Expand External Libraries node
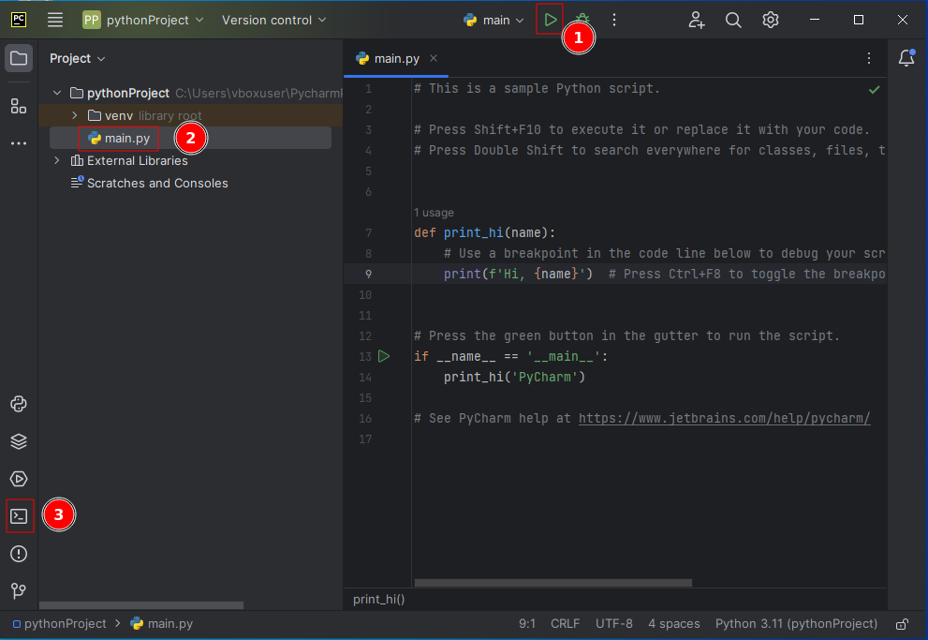 tap(57, 160)
